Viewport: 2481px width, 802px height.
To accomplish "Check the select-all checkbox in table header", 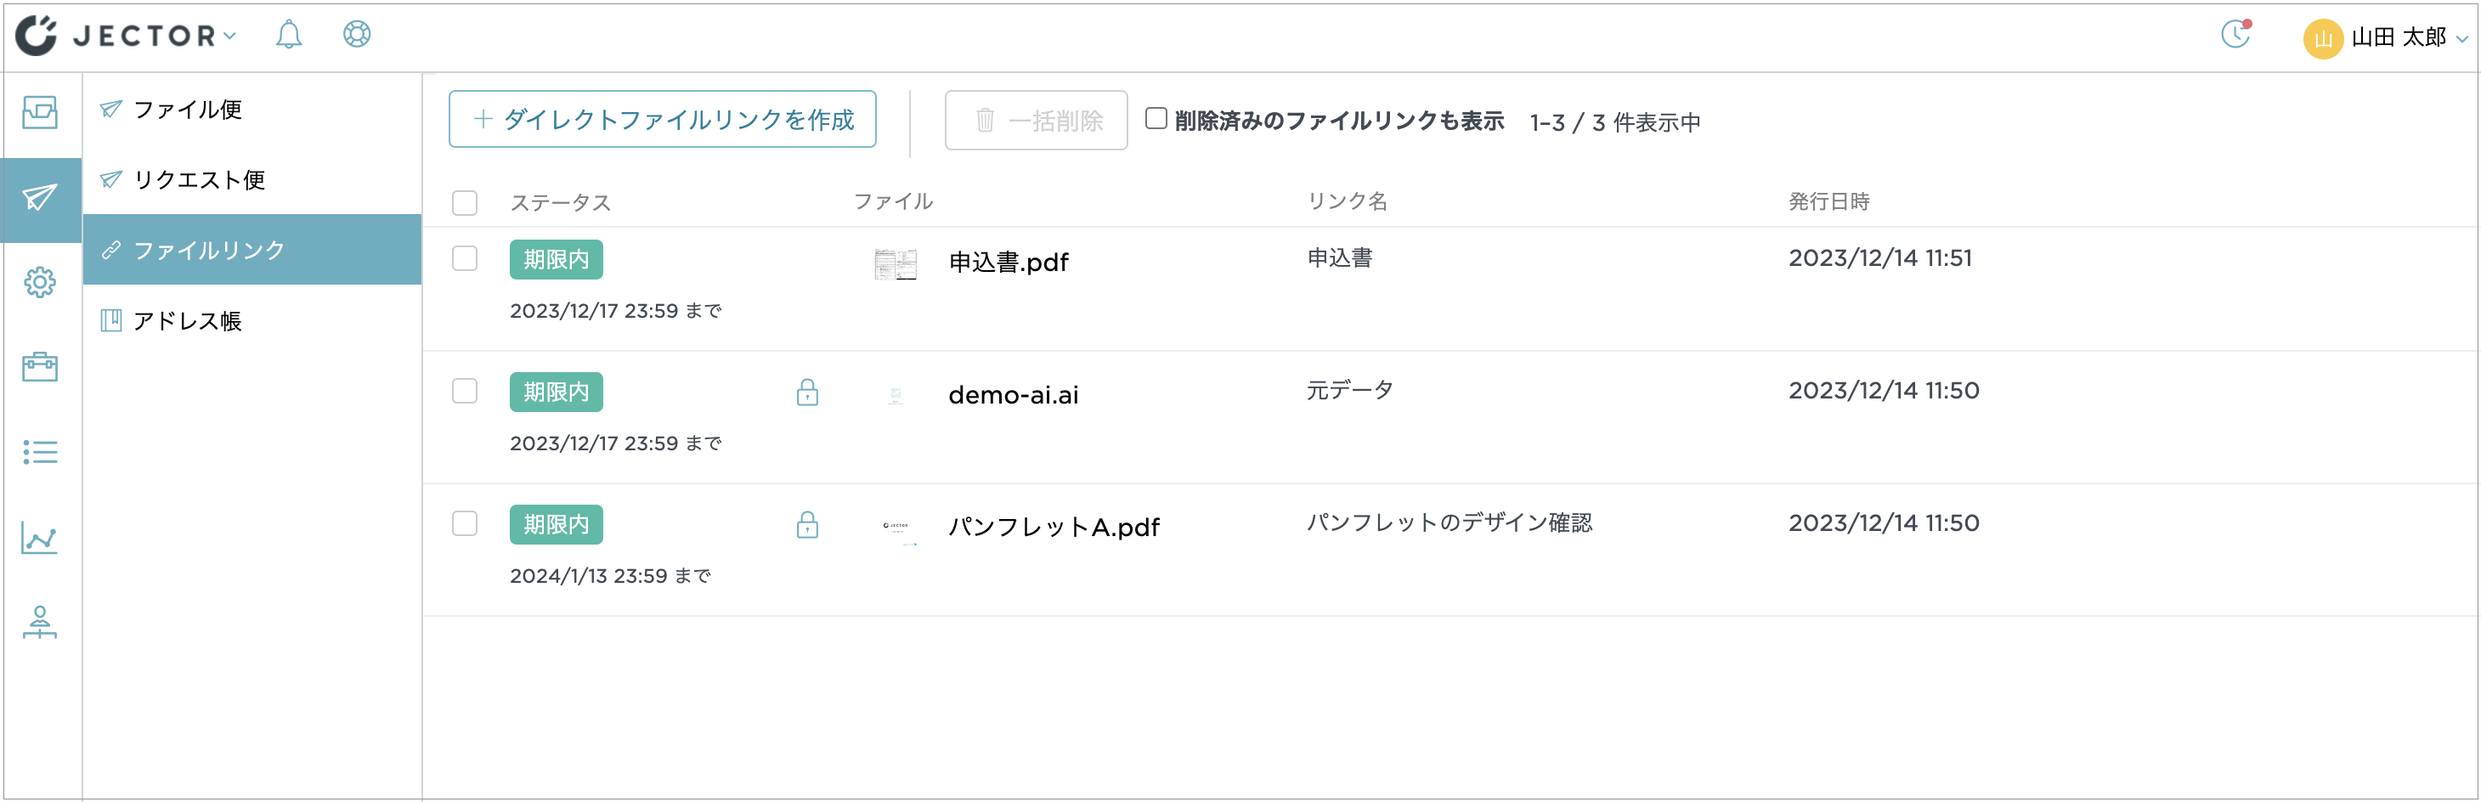I will point(466,203).
